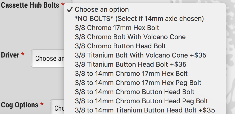Choose 3/8 to 14mm Chromo Button Head Bolt

[x=135, y=92]
